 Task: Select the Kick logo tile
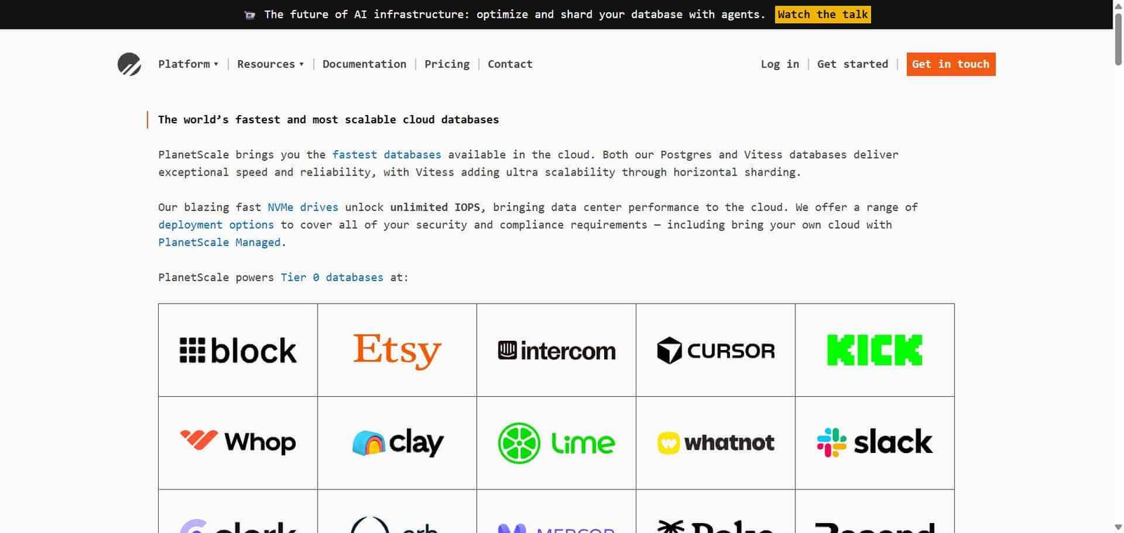[875, 350]
